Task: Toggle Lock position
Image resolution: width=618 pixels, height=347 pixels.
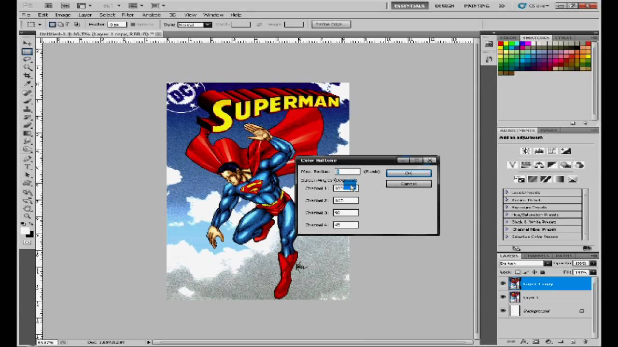Action: click(535, 272)
